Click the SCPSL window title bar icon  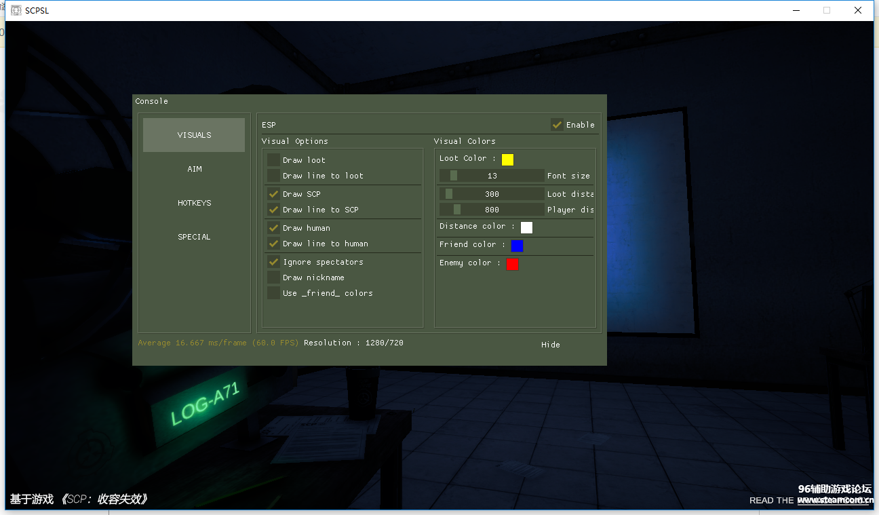point(16,10)
